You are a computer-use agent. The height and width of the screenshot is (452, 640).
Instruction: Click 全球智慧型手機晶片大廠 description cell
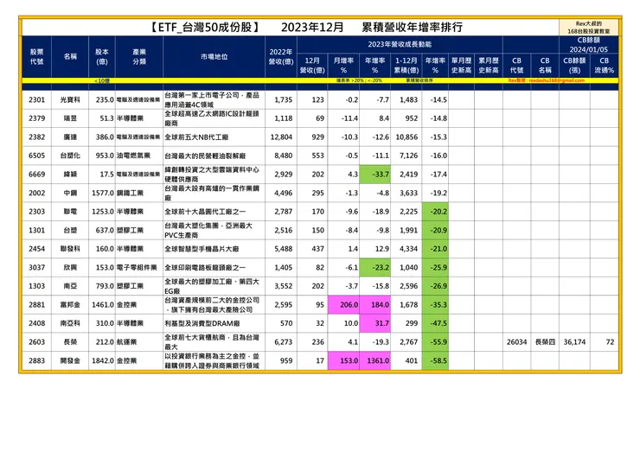214,249
